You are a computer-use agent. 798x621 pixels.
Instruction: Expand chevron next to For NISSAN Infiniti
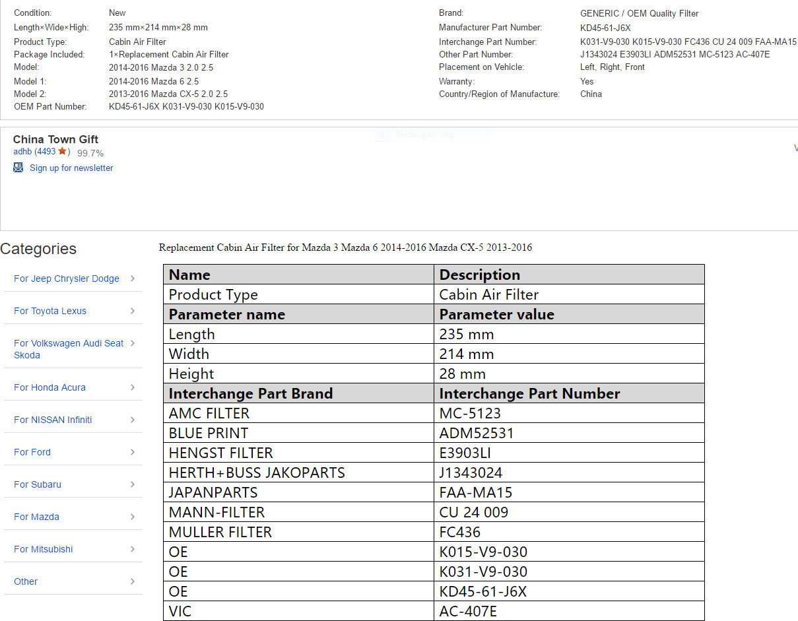coord(133,420)
